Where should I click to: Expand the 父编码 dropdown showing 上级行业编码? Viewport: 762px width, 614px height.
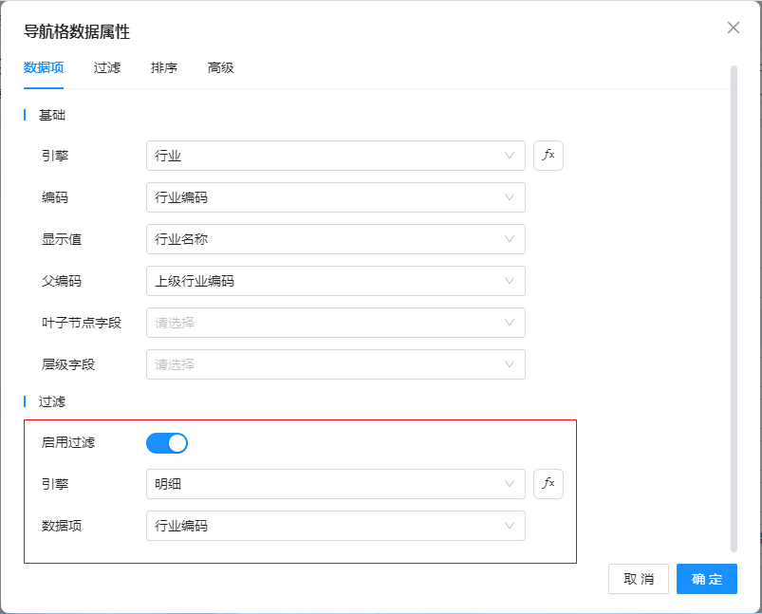(335, 281)
